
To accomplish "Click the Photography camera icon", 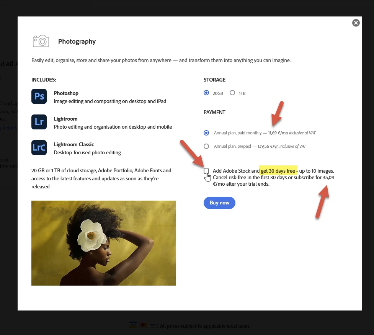I will point(41,41).
